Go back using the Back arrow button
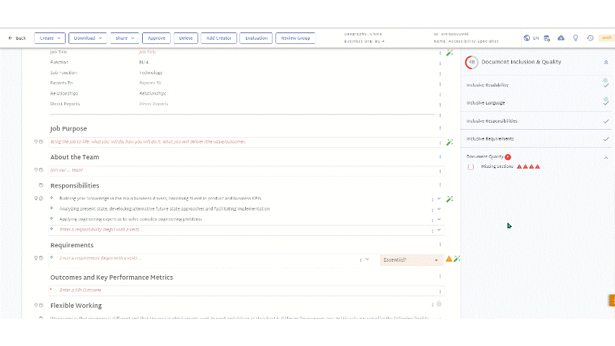The height and width of the screenshot is (346, 615). 17,38
